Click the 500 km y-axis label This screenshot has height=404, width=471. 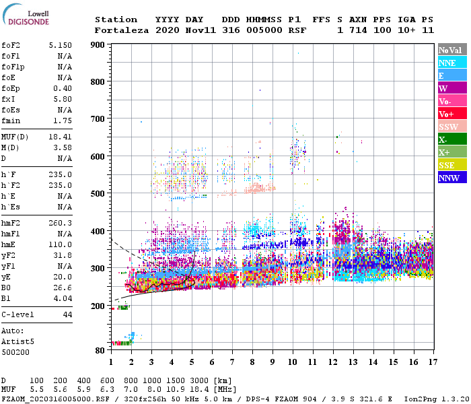tap(98, 193)
